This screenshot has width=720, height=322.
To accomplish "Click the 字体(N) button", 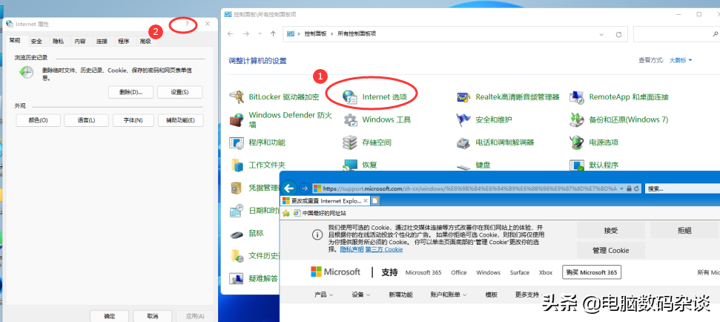I will tap(133, 120).
